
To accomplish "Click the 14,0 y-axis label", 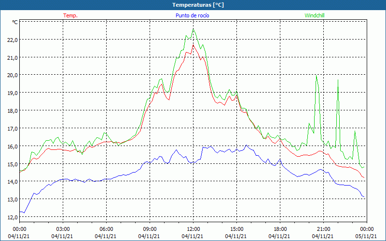I will pyautogui.click(x=13, y=182).
